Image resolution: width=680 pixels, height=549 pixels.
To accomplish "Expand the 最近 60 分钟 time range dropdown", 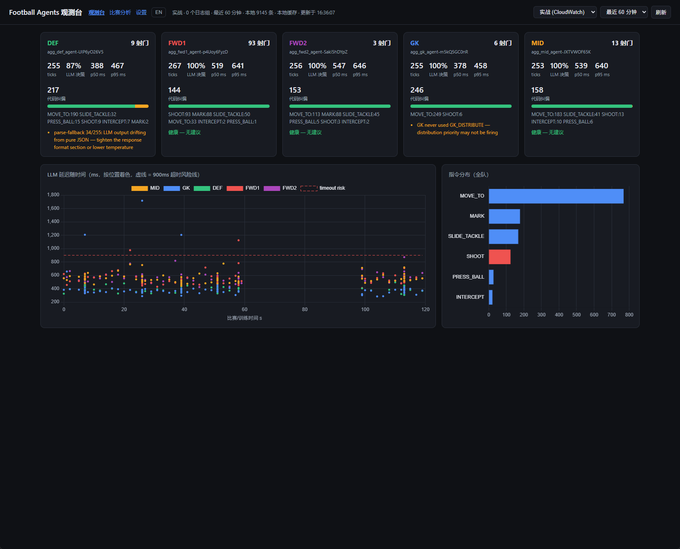I will click(624, 12).
